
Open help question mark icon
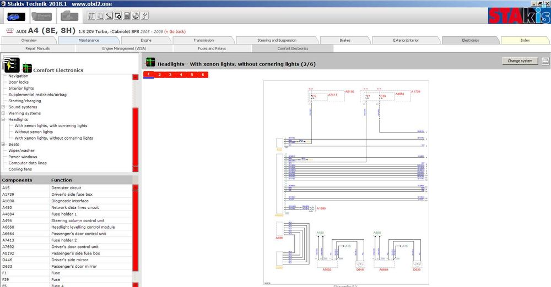click(144, 15)
